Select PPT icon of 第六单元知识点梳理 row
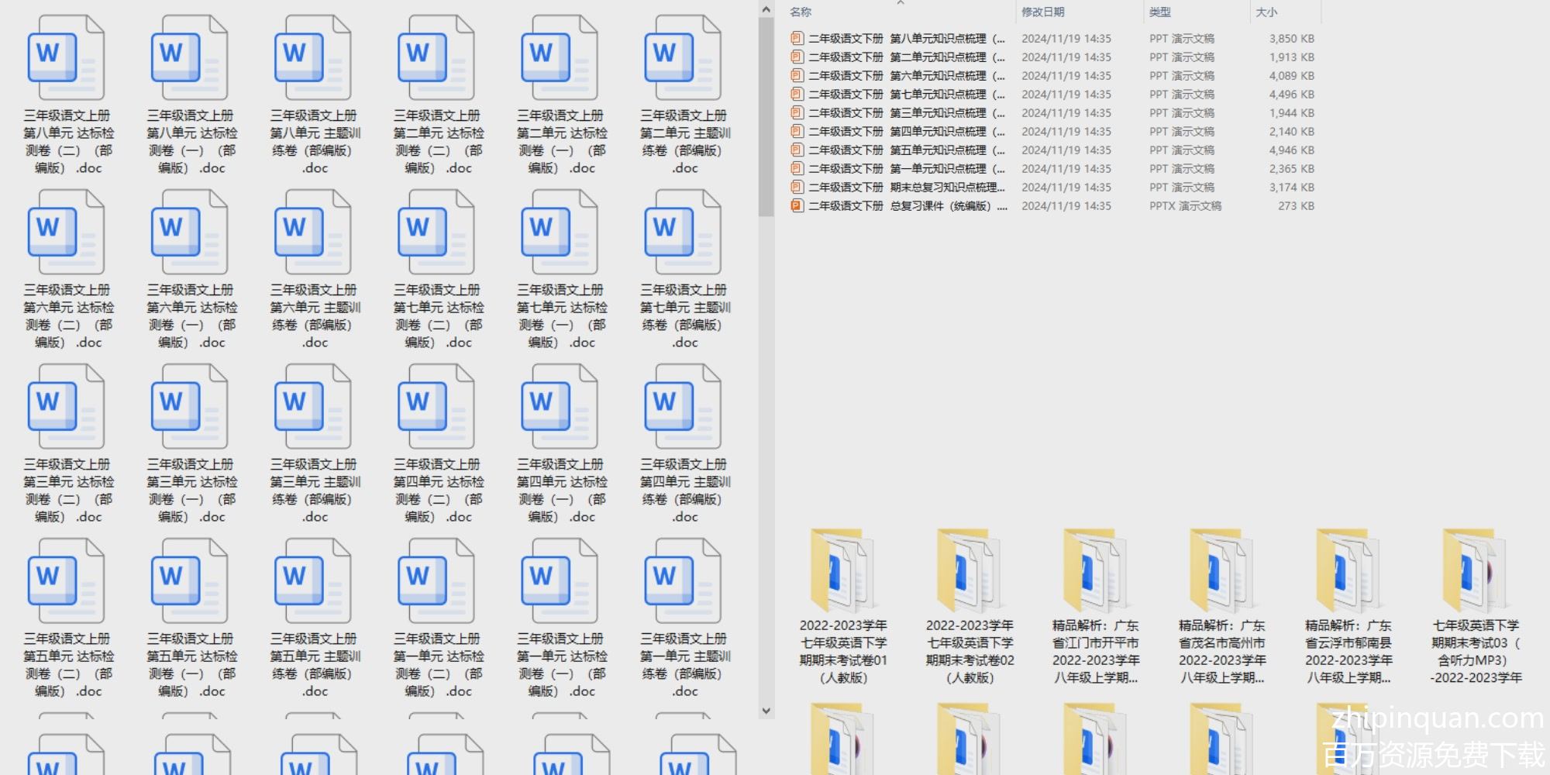Image resolution: width=1550 pixels, height=775 pixels. 797,75
